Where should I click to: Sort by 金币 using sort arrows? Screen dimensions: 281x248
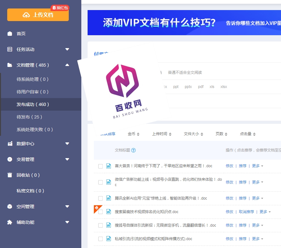point(138,134)
